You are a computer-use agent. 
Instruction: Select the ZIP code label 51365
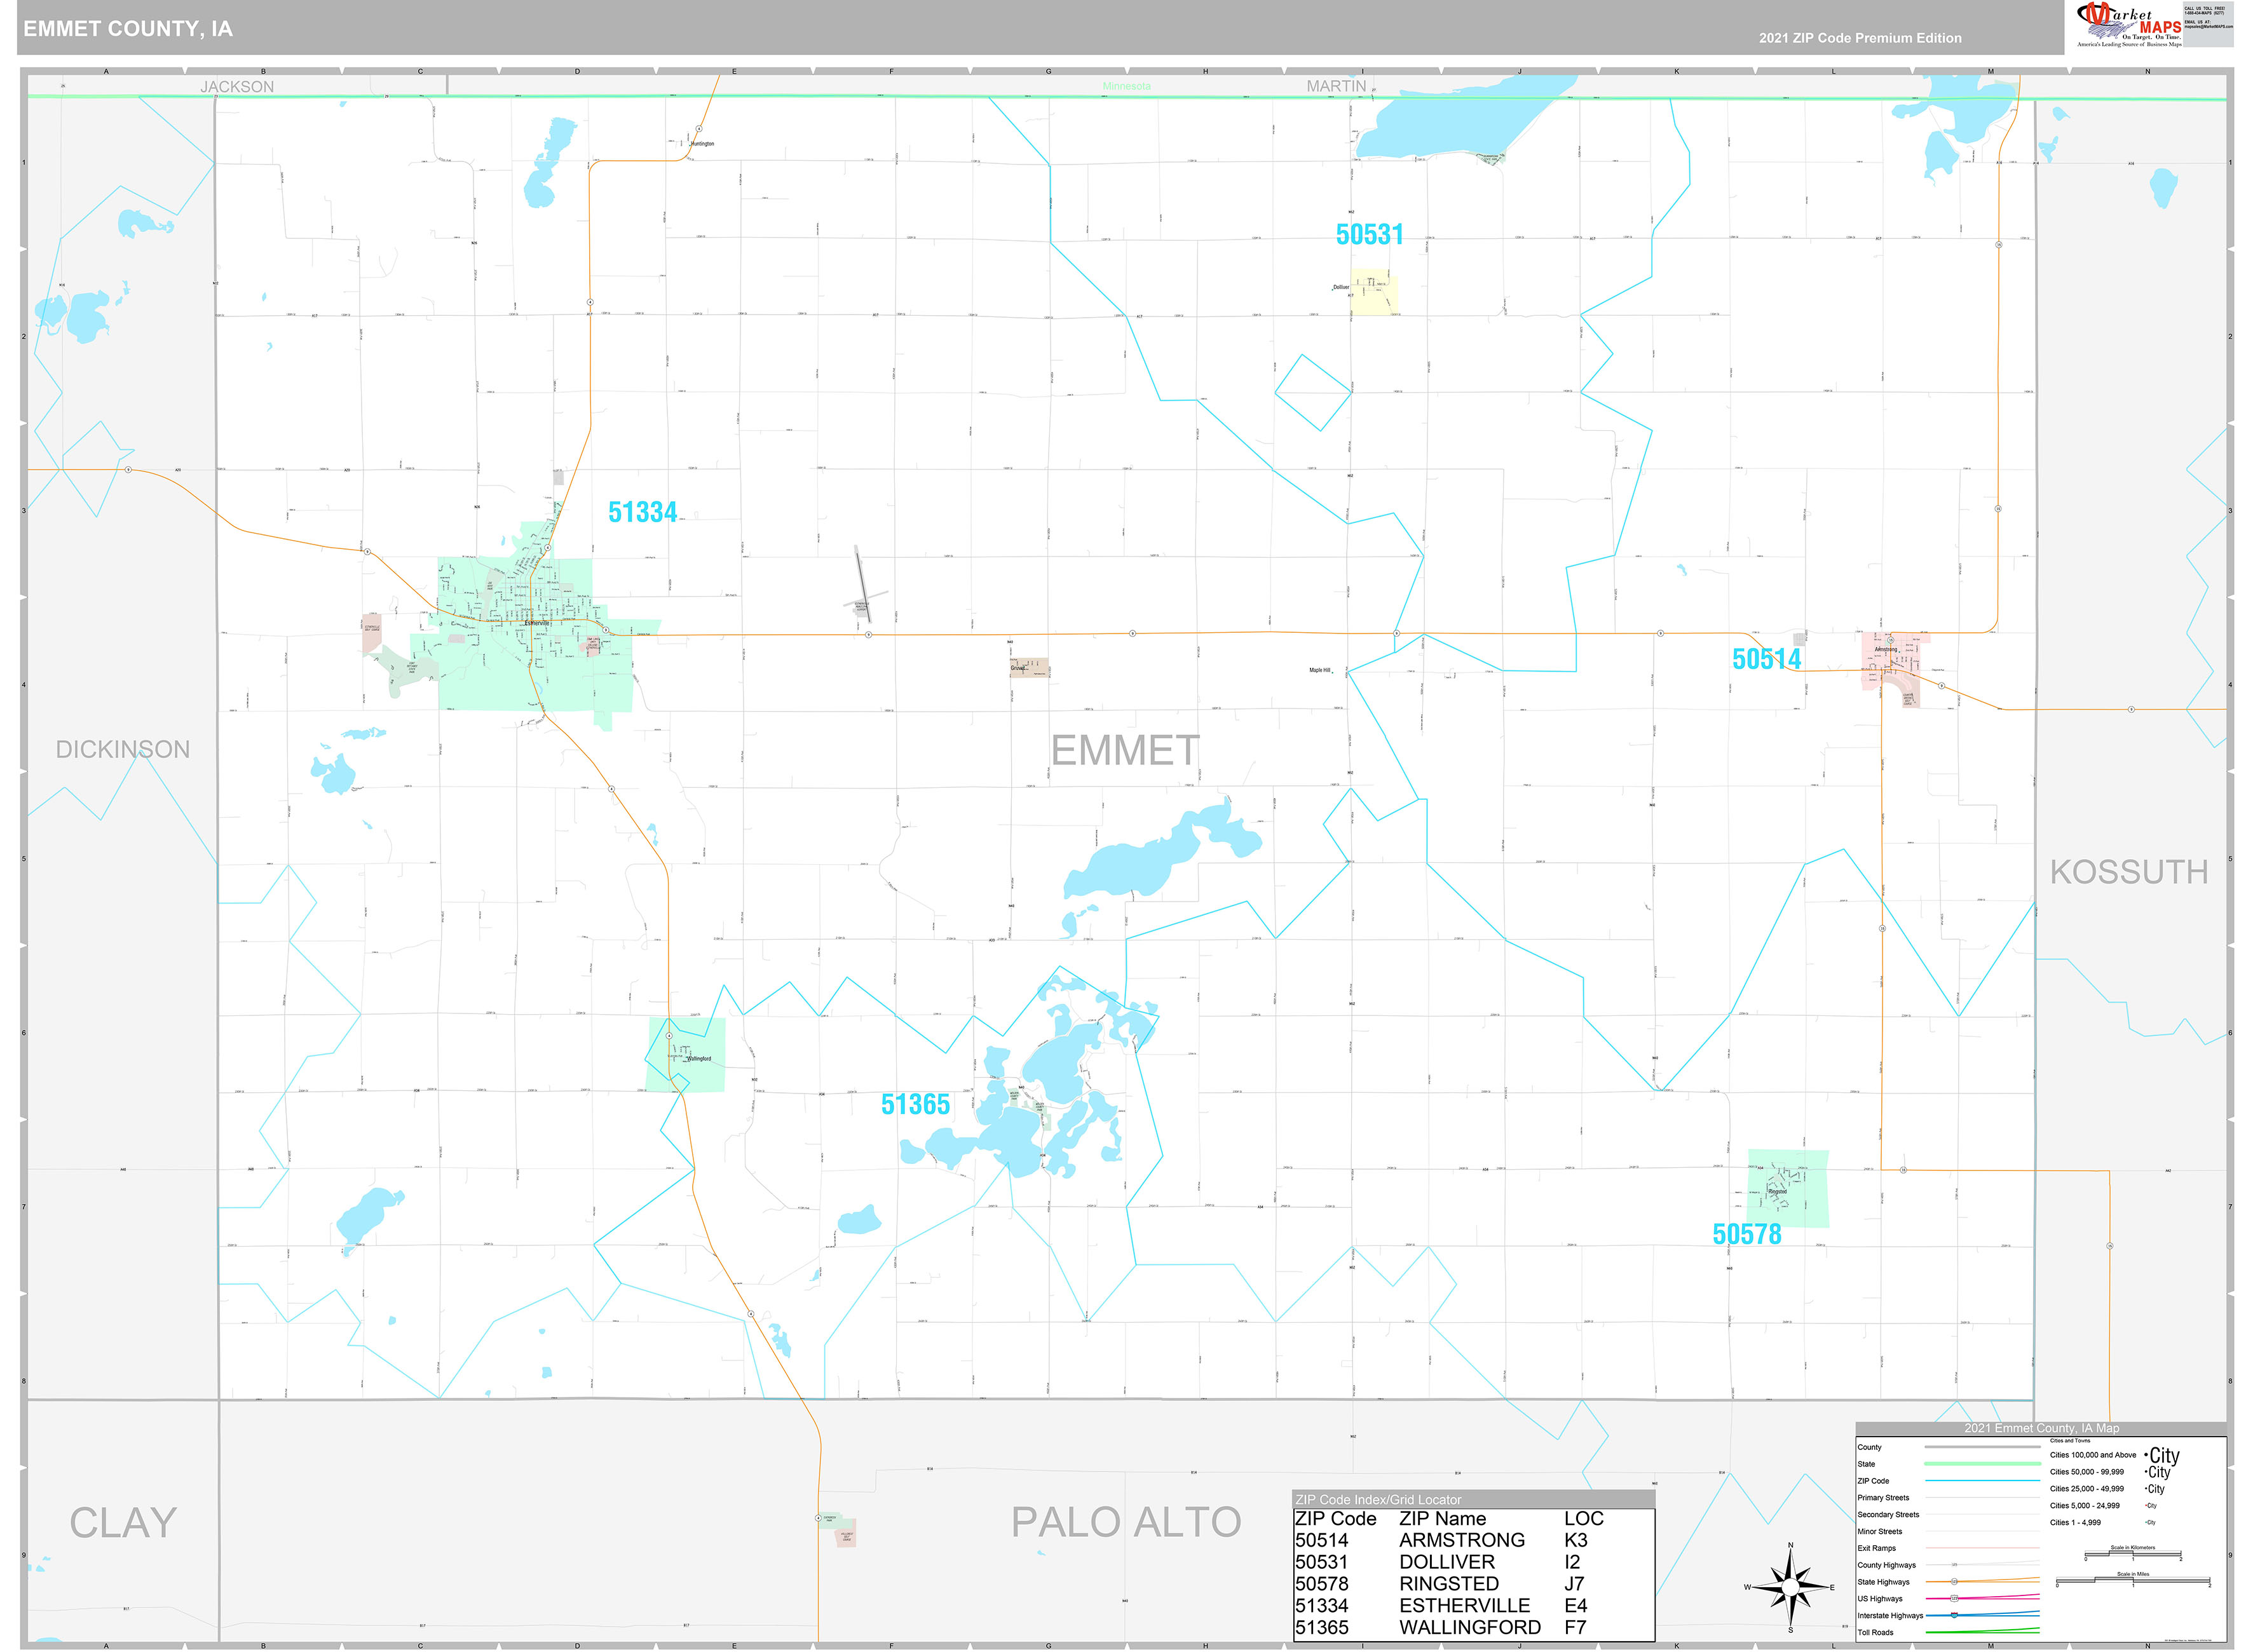tap(915, 1104)
